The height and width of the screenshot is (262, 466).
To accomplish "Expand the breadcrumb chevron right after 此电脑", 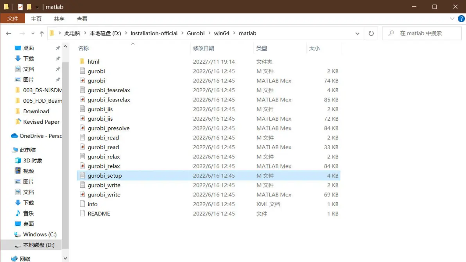I will pyautogui.click(x=85, y=33).
